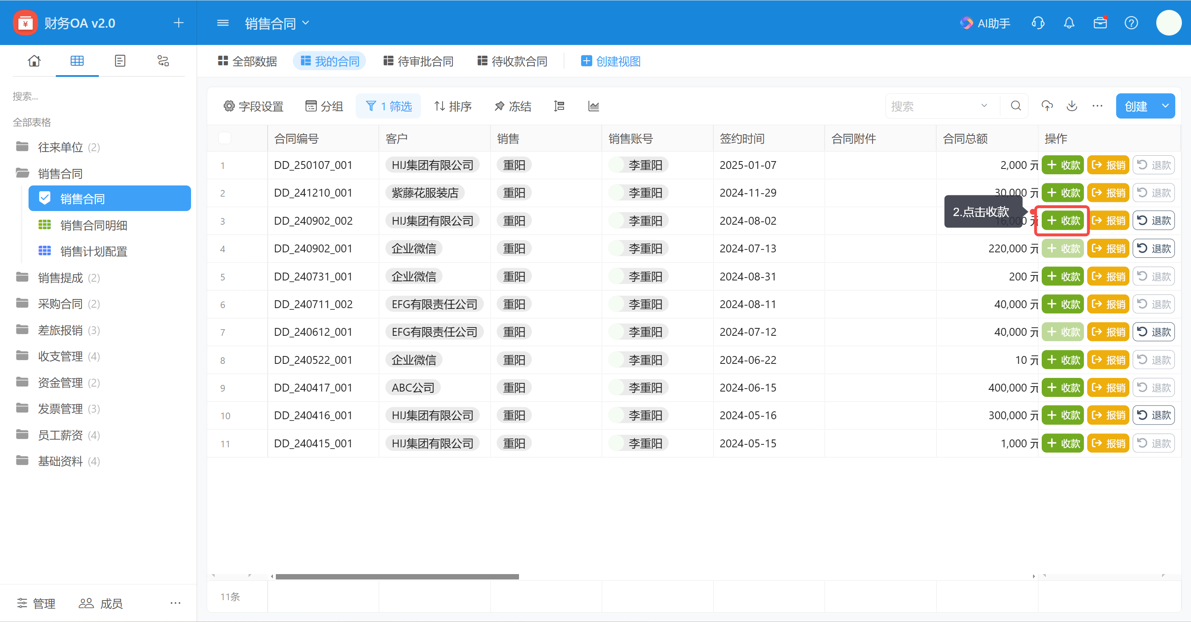Image resolution: width=1191 pixels, height=622 pixels.
Task: Open the toolbar more options ellipsis
Action: [x=1098, y=106]
